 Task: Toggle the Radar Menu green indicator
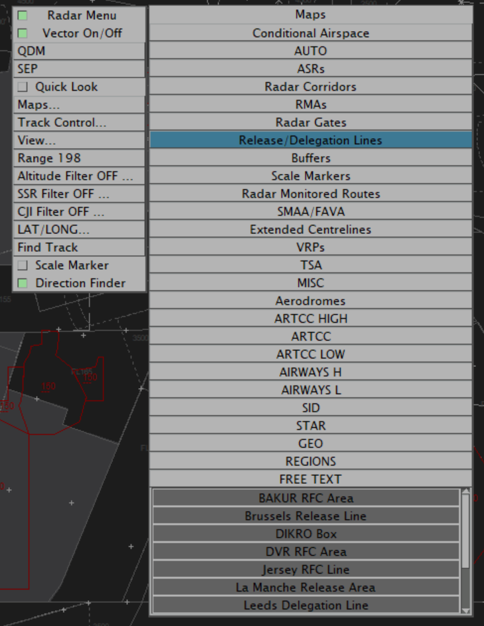(x=22, y=15)
